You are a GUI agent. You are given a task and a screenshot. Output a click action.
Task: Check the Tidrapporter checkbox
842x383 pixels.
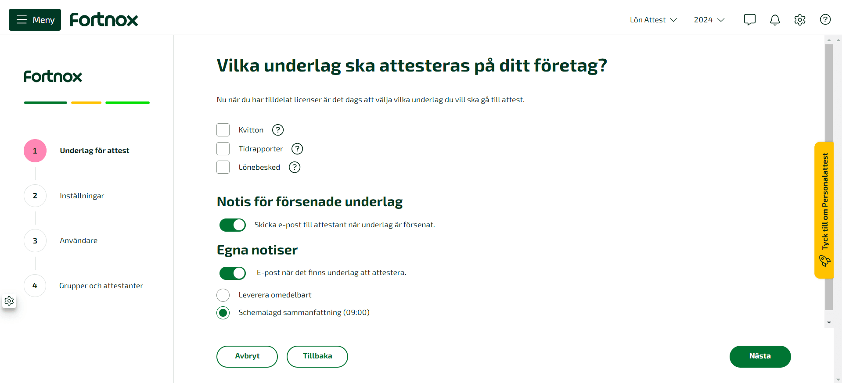coord(223,149)
